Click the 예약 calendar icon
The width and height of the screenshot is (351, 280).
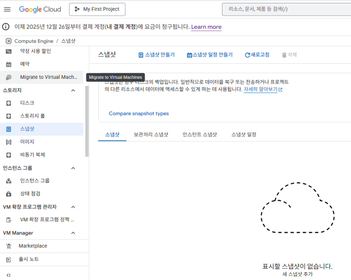coord(9,64)
